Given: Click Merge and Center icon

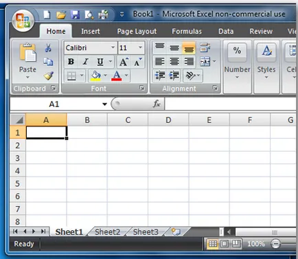Looking at the screenshot, I should pos(205,62).
